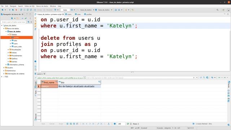Switch to Grade view side tab
This screenshot has height=130, width=231.
coord(36,84)
